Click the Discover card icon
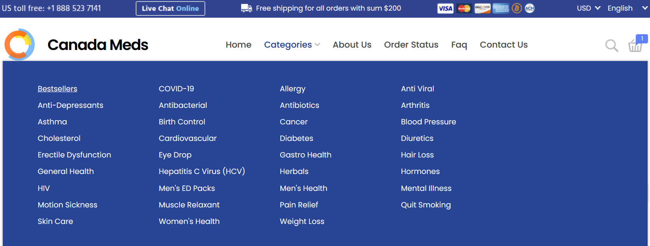Viewport: 650px width, 246px height. (482, 8)
